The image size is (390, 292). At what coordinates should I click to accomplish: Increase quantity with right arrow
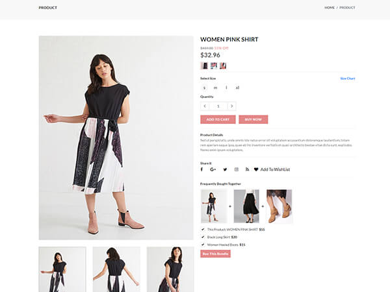tap(232, 106)
